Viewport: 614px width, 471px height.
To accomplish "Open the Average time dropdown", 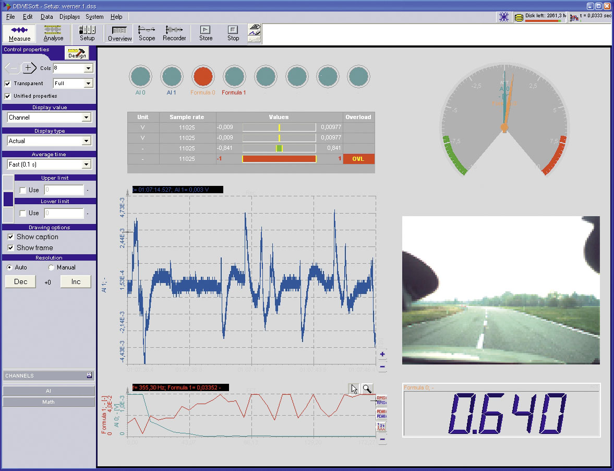I will click(x=86, y=164).
